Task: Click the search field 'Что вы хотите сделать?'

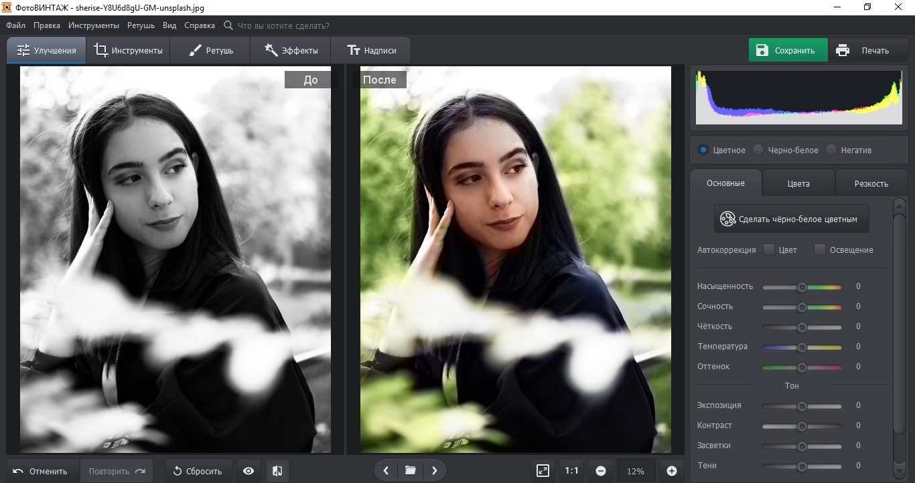Action: pos(284,25)
